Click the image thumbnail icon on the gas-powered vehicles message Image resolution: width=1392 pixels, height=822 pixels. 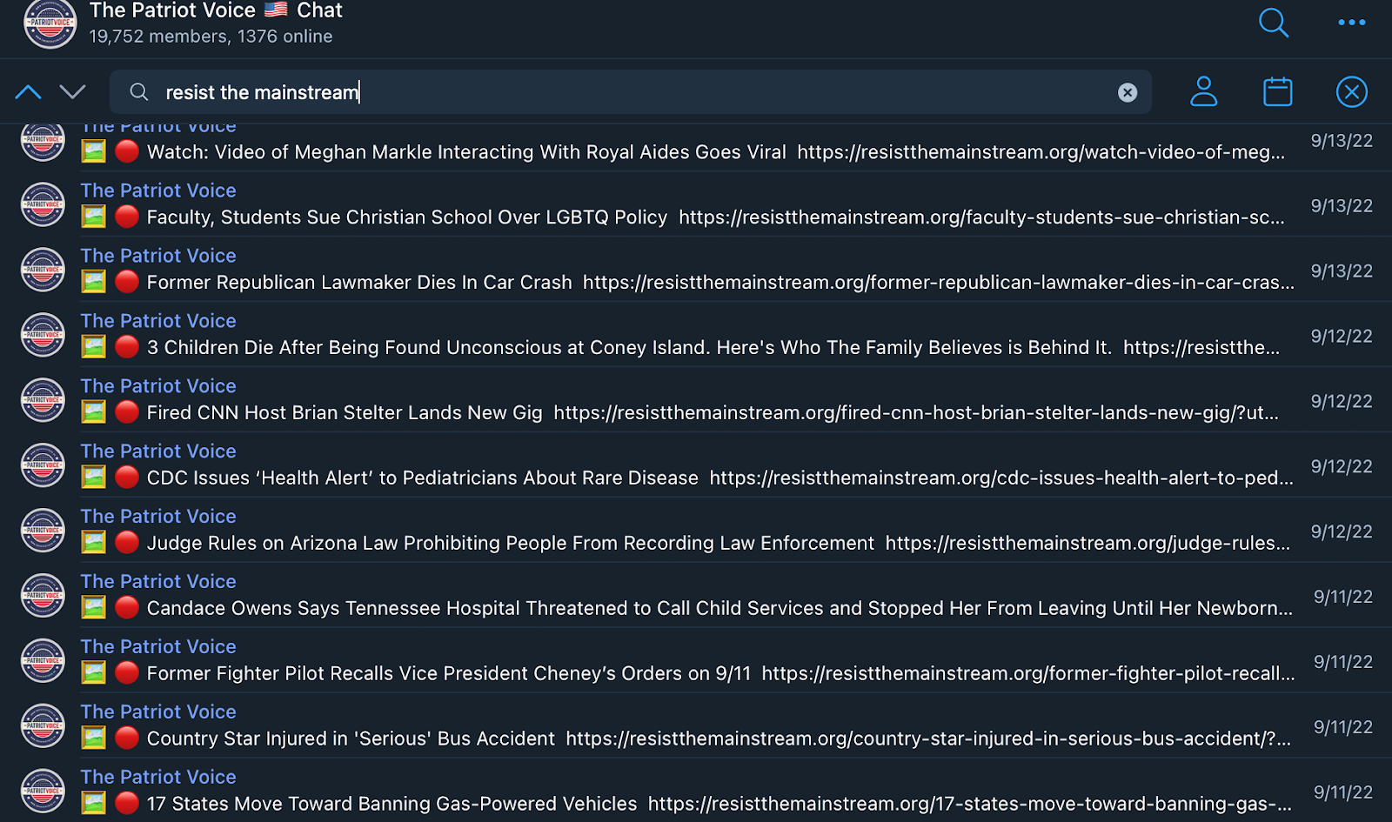(x=93, y=802)
